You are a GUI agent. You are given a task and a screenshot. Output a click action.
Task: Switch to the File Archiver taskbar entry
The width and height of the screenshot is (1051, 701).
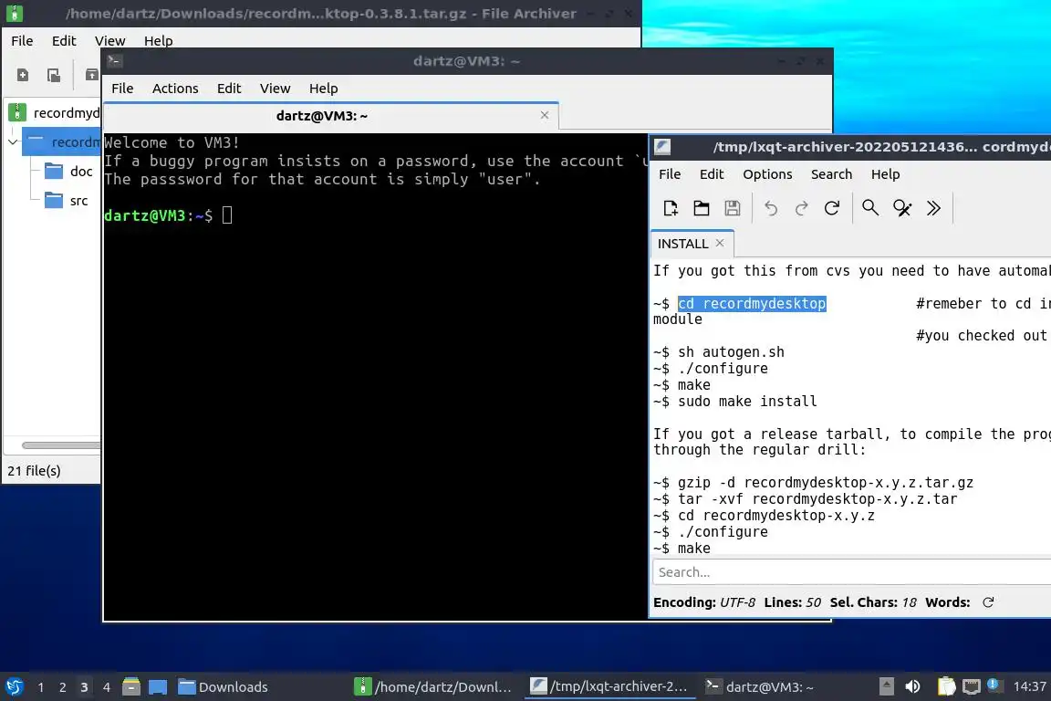pos(433,687)
